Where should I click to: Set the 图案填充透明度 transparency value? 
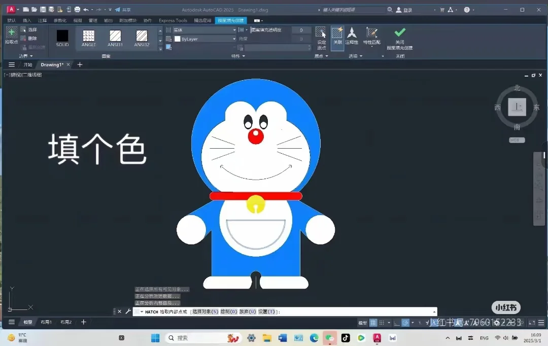click(301, 30)
